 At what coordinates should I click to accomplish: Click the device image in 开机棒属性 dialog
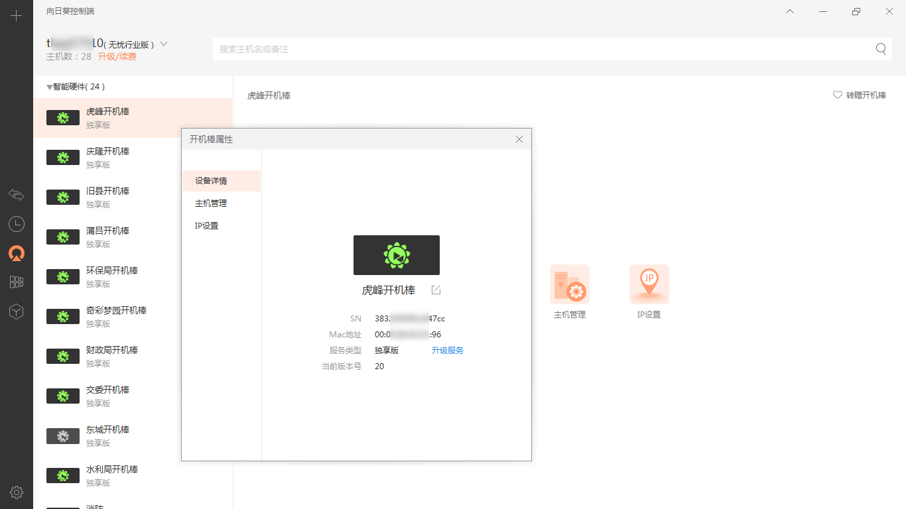(397, 255)
